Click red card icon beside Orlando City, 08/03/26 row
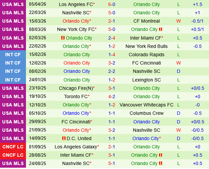 coord(161,30)
